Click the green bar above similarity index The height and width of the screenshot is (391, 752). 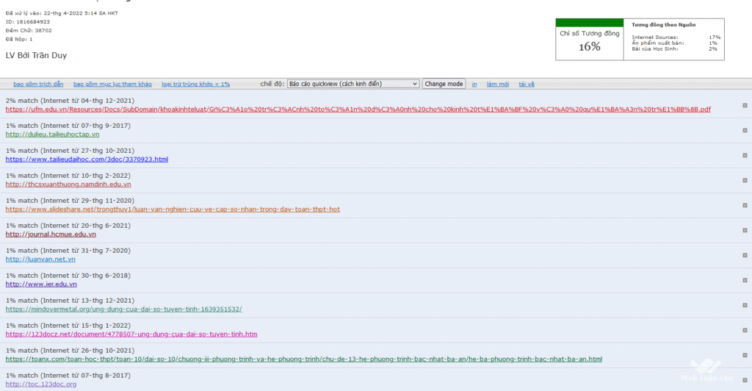tap(589, 23)
